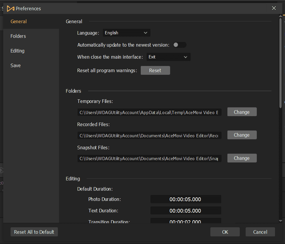Click the Snapshot Files label

point(93,148)
